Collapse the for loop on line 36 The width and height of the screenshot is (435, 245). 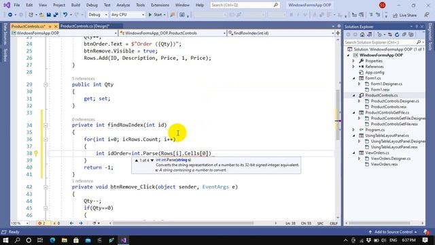(46, 140)
